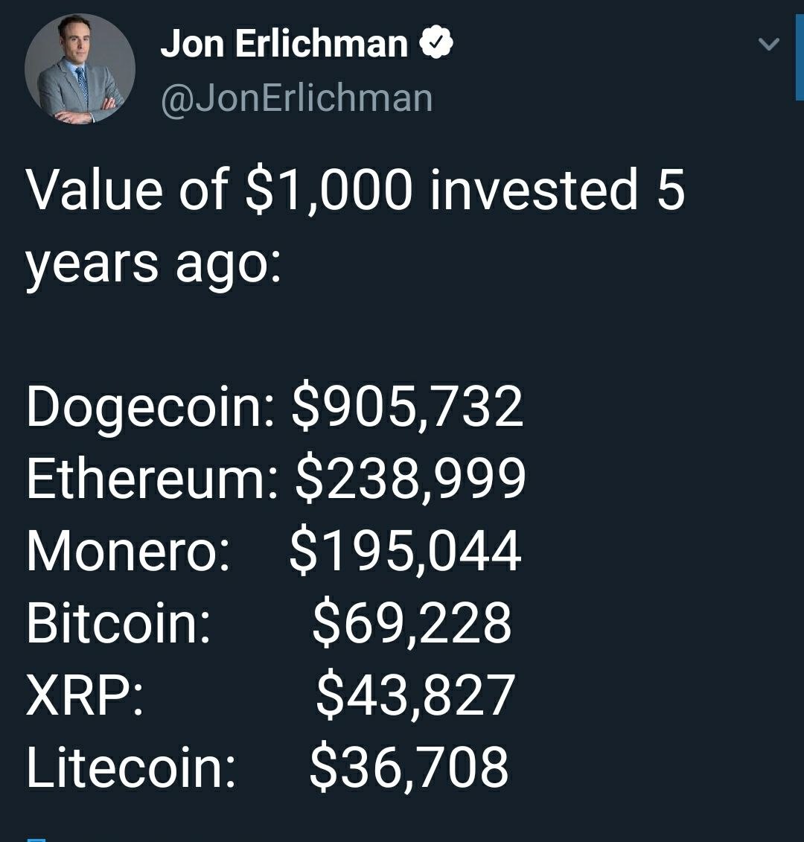Click the $36,708 Litecoin value
Viewport: 804px width, 842px height.
[x=409, y=768]
